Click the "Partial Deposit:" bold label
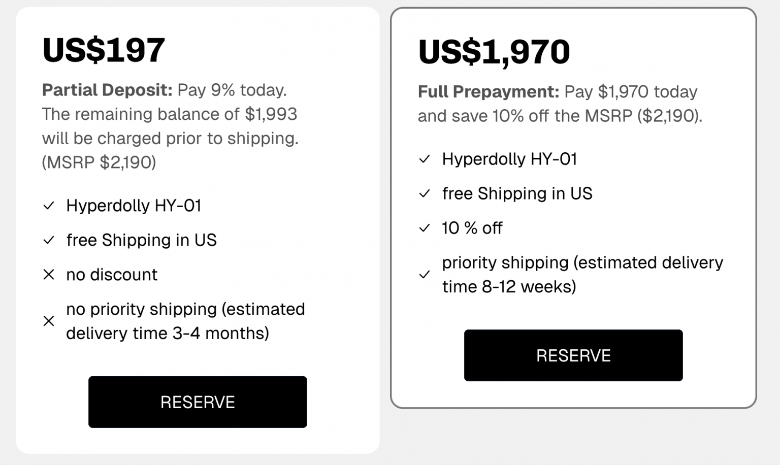The image size is (780, 465). (107, 90)
